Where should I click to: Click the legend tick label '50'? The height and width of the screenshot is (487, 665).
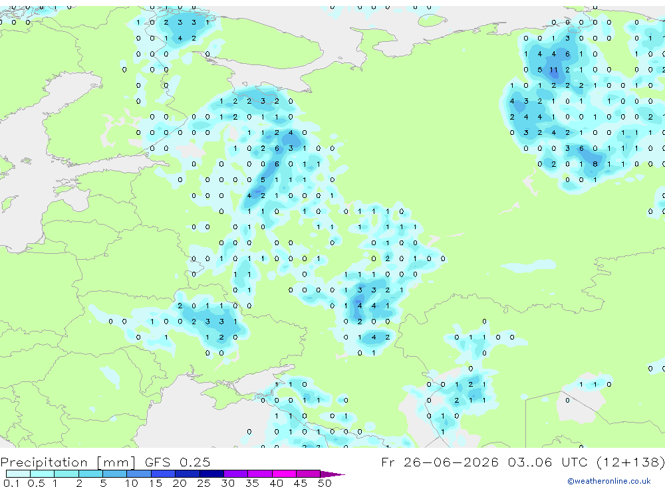[325, 483]
